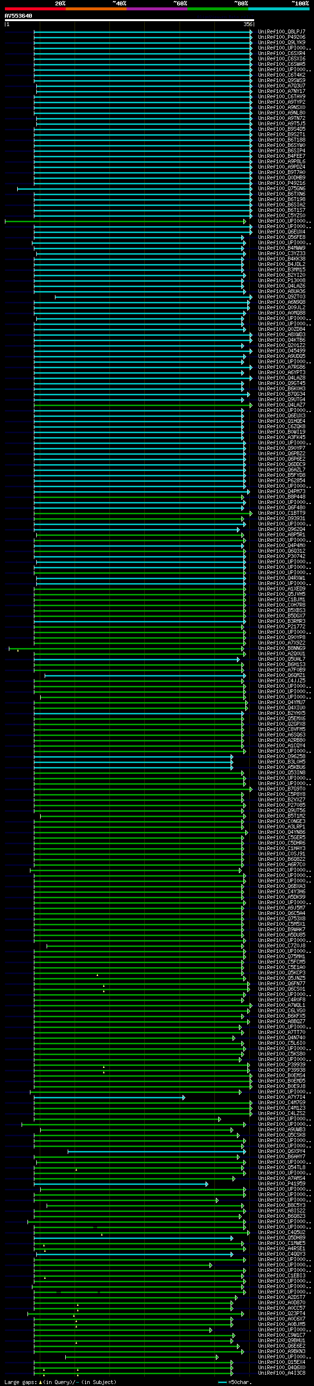Open the UniRef100_Q8LPJ7 hit label
Image resolution: width=314 pixels, height=1386 pixels.
tap(282, 32)
